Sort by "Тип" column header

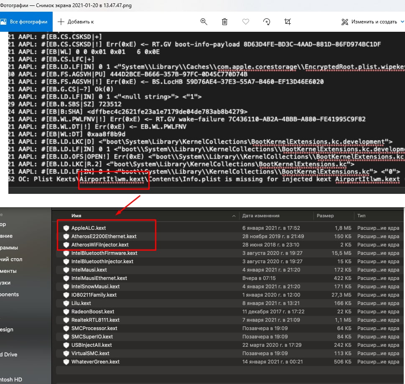(361, 216)
